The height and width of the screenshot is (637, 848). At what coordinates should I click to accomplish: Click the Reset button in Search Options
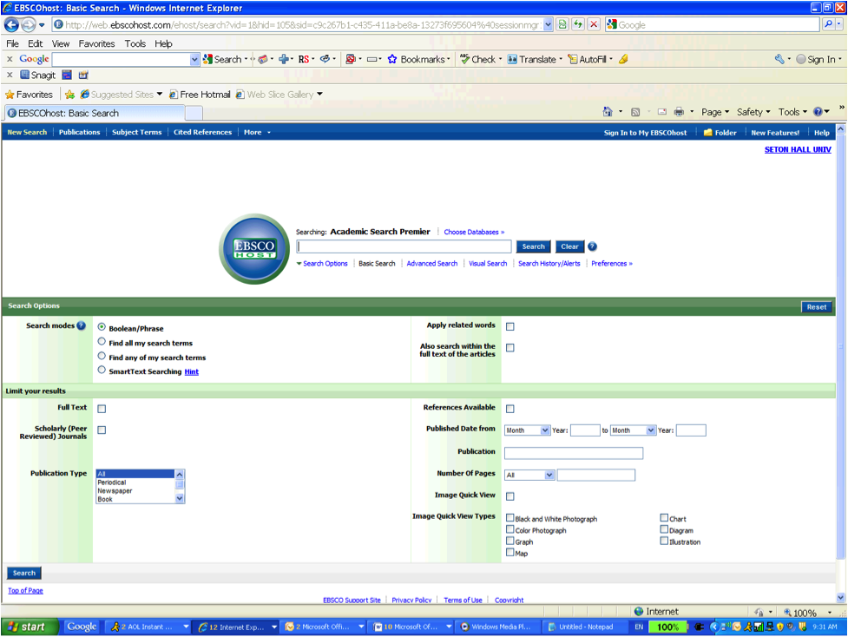click(816, 306)
